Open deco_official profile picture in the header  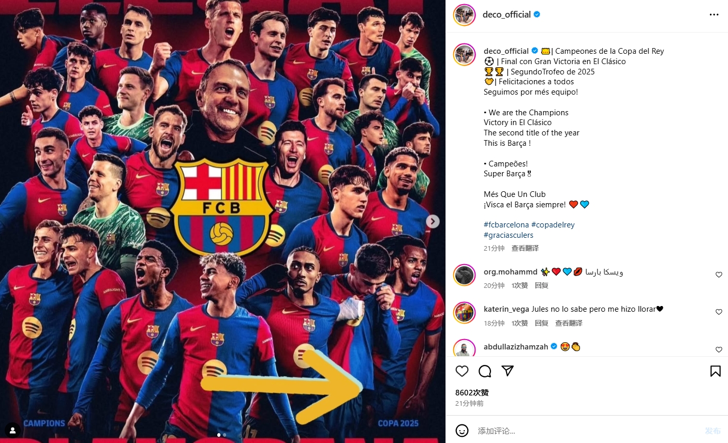pos(464,14)
